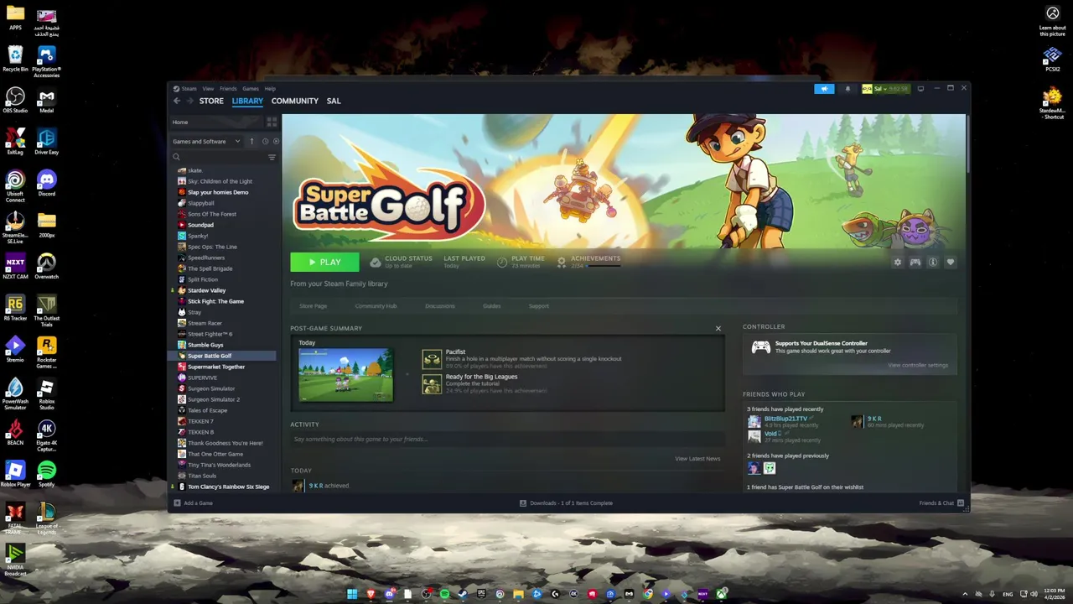
Task: Select Tom Clancy's Rainbow Six Siege entry
Action: coord(228,487)
